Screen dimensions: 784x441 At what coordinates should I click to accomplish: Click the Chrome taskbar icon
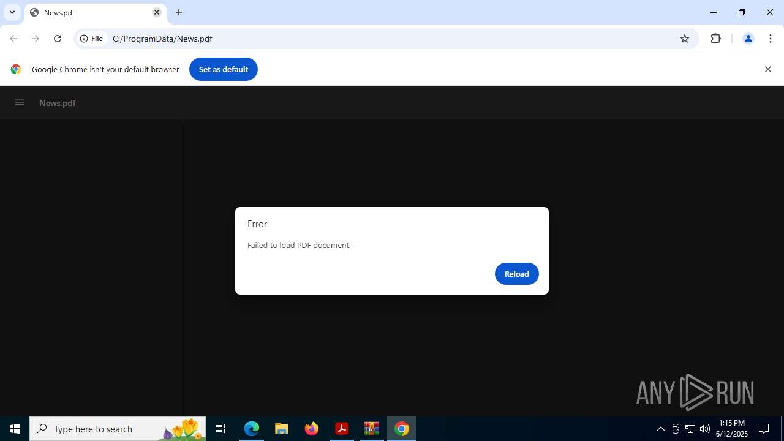pyautogui.click(x=402, y=429)
